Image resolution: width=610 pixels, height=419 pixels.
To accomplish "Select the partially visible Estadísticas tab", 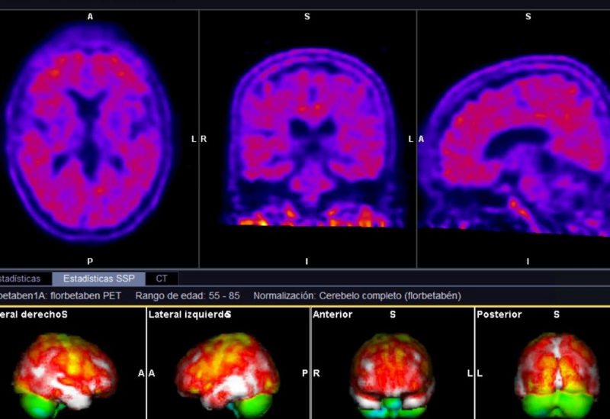I will click(x=23, y=279).
